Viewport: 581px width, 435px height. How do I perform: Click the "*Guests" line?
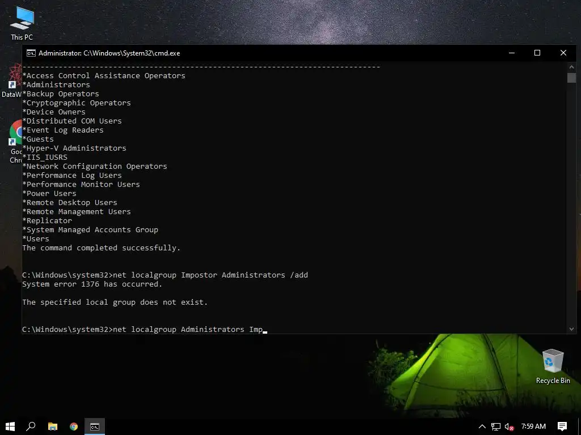tap(38, 139)
